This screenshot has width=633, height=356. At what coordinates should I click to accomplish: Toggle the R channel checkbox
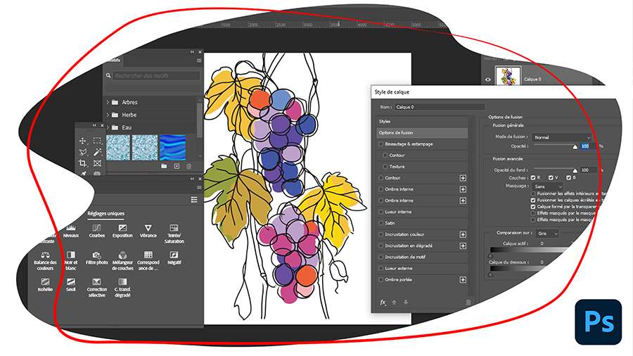pyautogui.click(x=532, y=178)
